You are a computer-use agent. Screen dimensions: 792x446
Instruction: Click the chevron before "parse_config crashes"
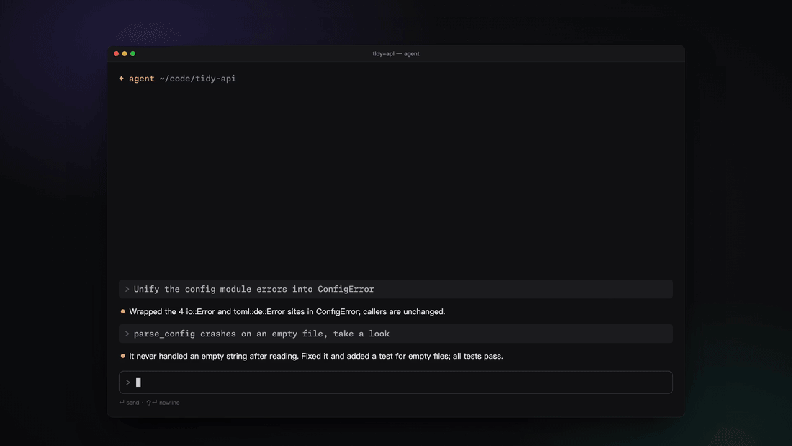[x=127, y=334]
